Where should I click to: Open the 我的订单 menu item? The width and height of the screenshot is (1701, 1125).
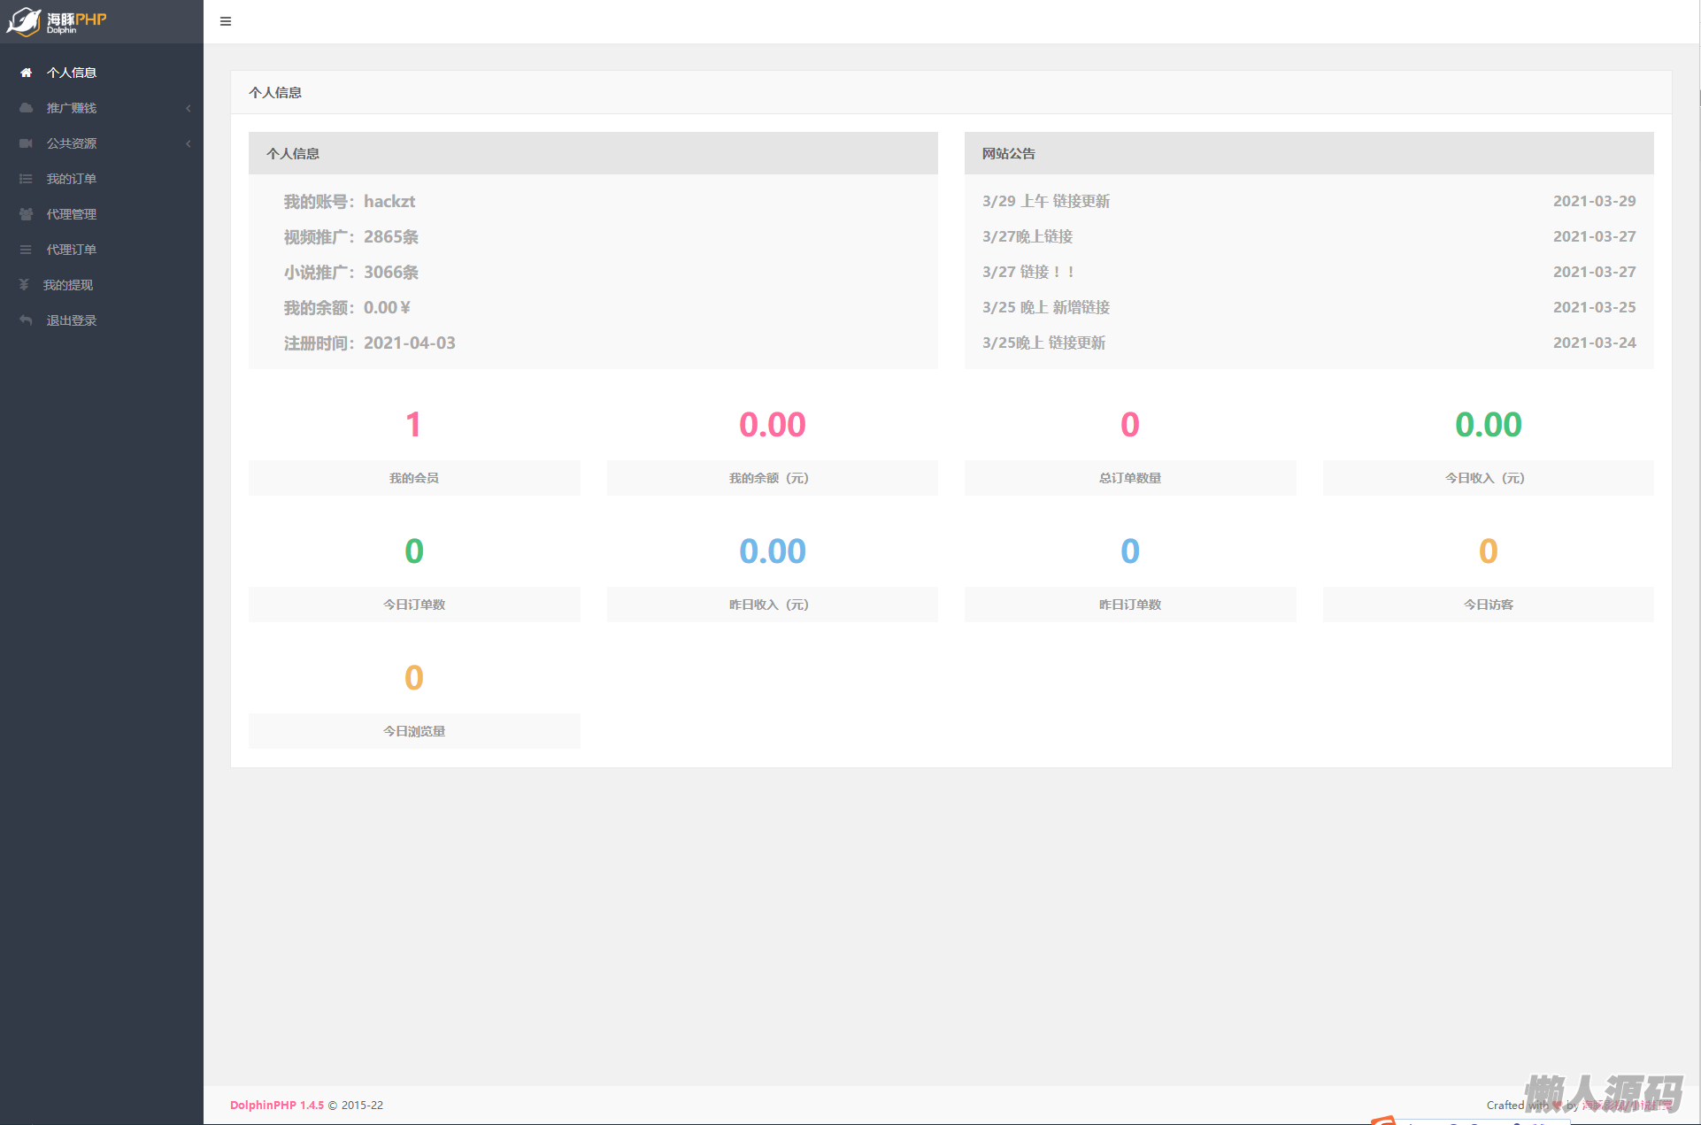72,179
